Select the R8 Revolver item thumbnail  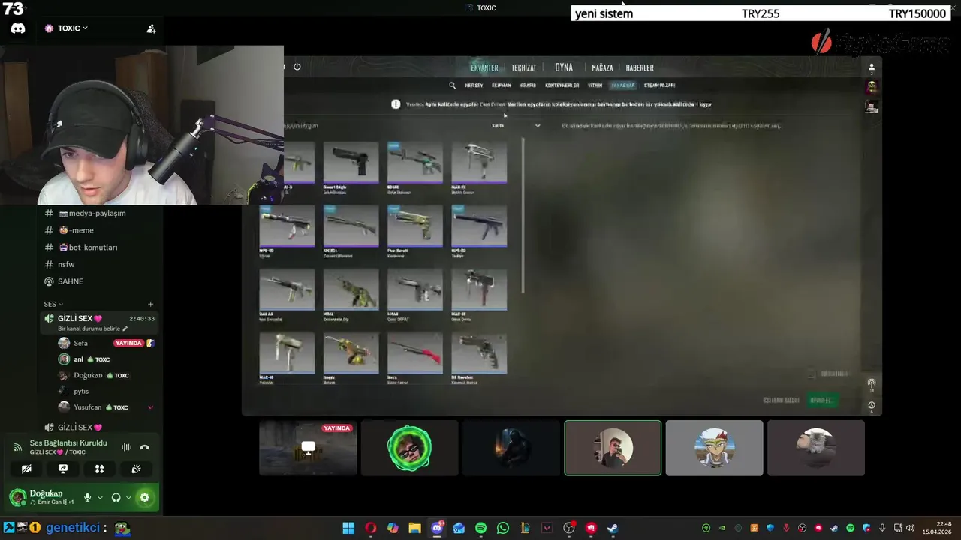pos(479,353)
